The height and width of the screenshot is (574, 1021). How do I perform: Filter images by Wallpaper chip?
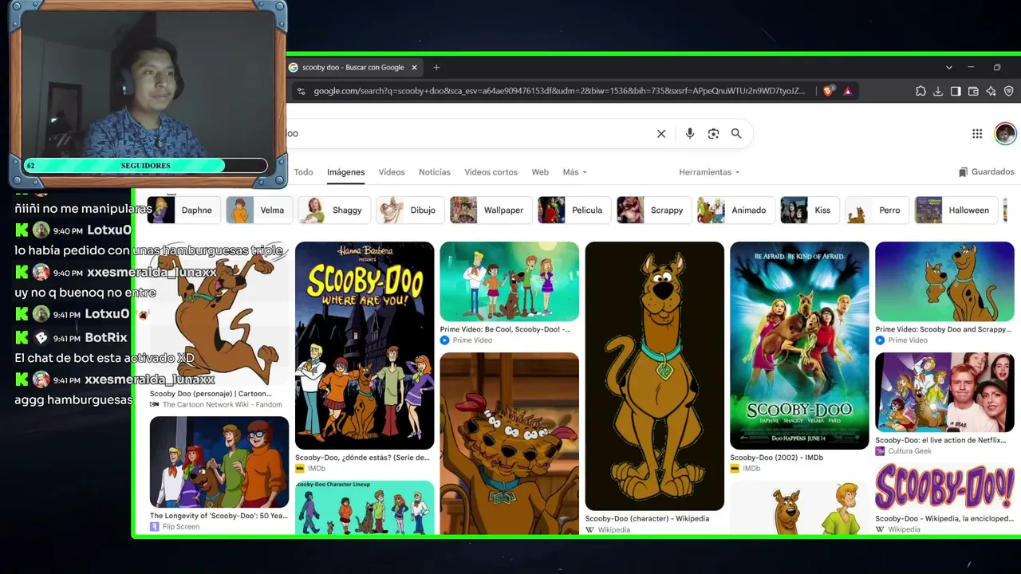pos(491,210)
